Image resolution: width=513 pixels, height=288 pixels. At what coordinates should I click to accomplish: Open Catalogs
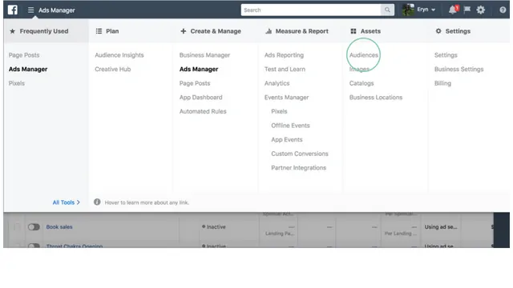[362, 83]
